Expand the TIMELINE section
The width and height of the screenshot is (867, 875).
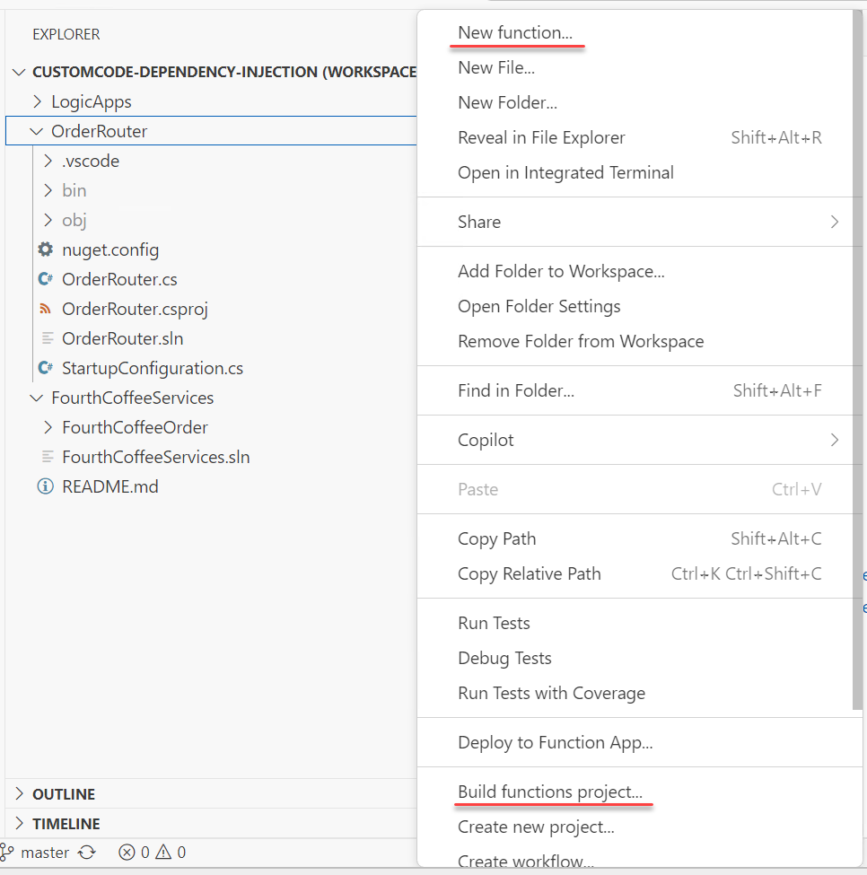20,824
